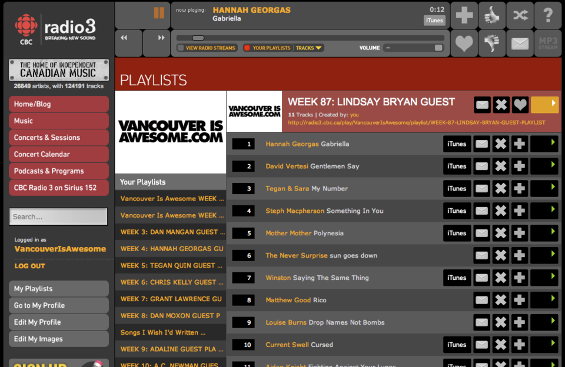Screen dimensions: 565x367
Task: Email Louise Burns Drop Names Not Bombs
Action: coord(482,323)
